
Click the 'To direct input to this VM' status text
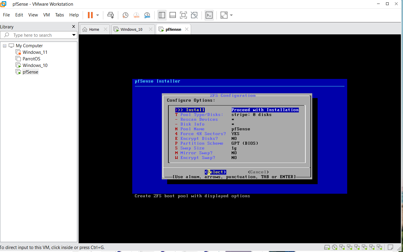coord(52,248)
